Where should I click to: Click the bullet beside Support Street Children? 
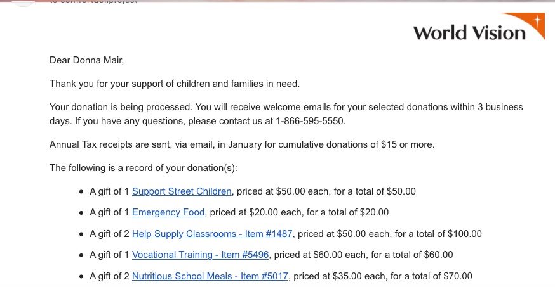click(x=81, y=191)
